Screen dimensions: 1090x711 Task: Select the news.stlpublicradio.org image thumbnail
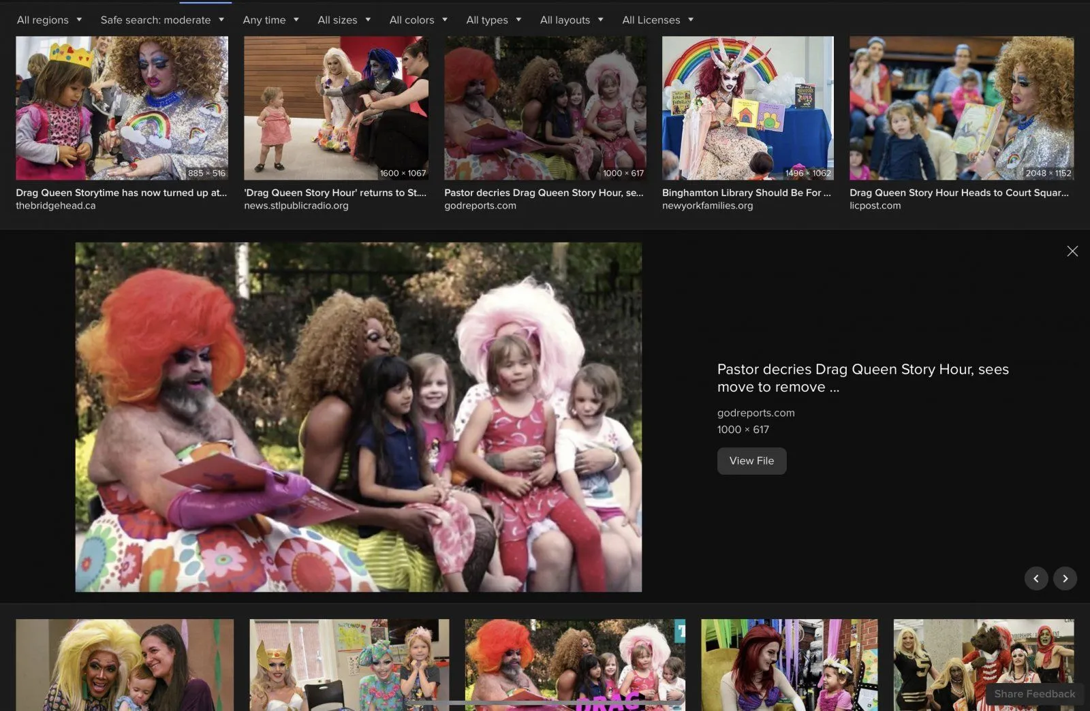(336, 108)
